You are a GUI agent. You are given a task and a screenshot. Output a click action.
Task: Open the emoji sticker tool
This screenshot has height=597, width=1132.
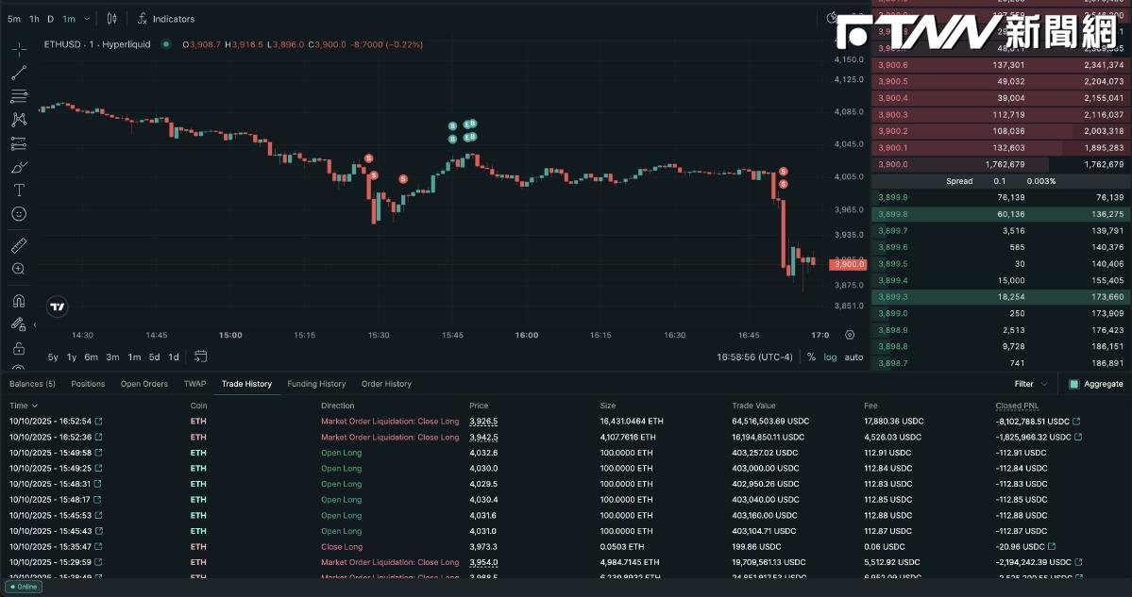[x=19, y=214]
